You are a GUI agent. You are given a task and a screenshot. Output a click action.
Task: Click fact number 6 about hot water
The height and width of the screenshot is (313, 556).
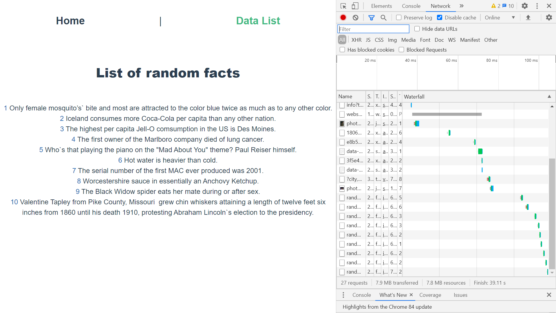point(168,160)
